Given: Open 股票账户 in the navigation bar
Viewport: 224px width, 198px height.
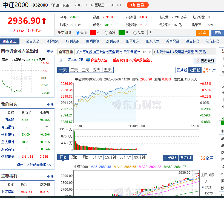Looking at the screenshot, I should point(133,41).
